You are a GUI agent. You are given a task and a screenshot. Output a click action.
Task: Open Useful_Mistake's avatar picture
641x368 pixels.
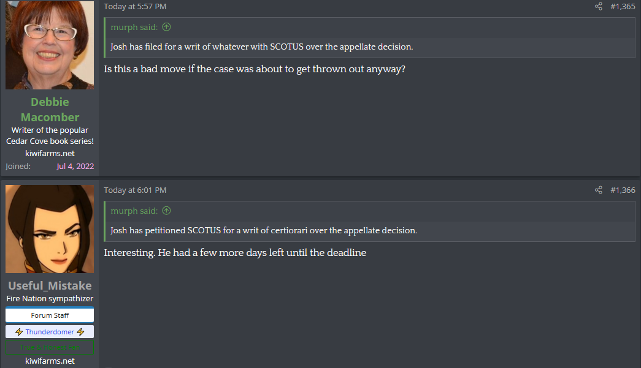pos(50,229)
